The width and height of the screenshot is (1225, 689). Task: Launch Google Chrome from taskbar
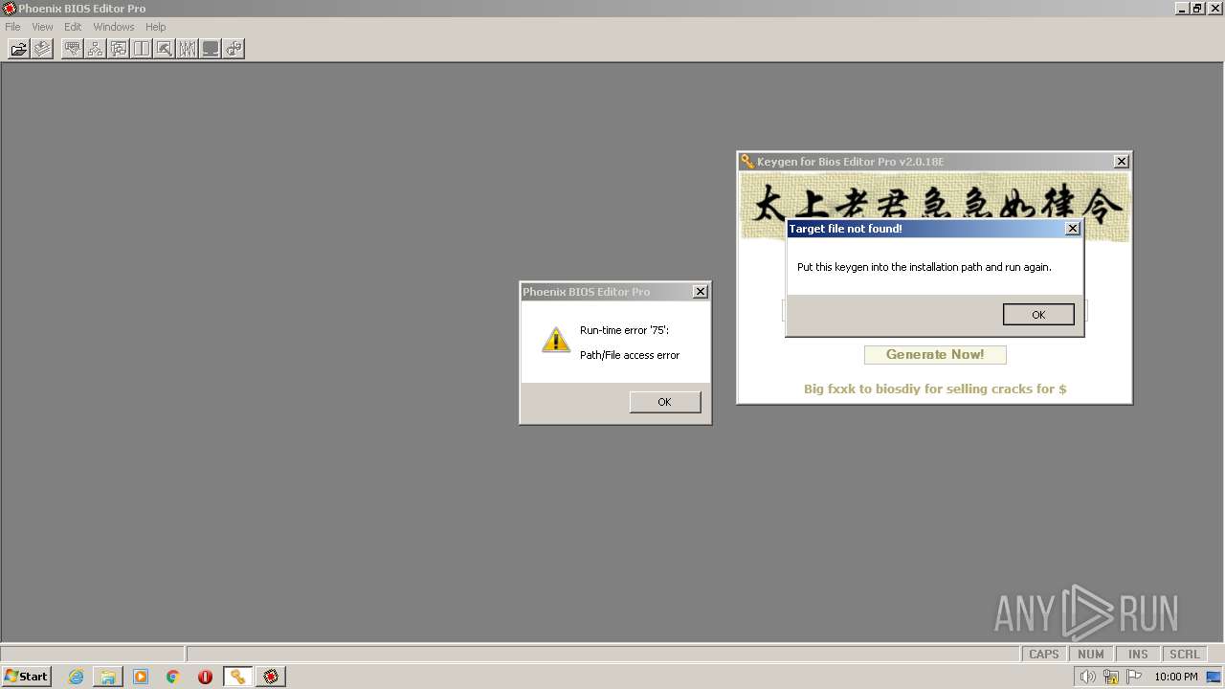(173, 677)
